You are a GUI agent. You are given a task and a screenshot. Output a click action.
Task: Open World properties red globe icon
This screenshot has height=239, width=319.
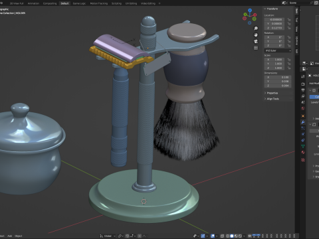303,108
